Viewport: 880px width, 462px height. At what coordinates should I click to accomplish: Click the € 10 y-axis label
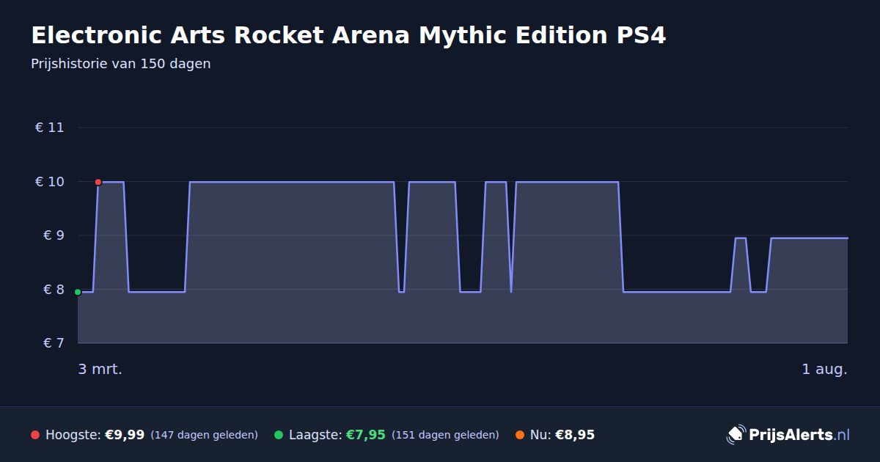(x=50, y=182)
